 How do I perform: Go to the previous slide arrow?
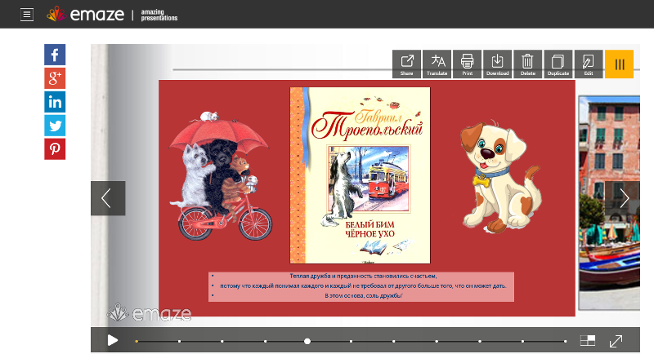[x=108, y=198]
